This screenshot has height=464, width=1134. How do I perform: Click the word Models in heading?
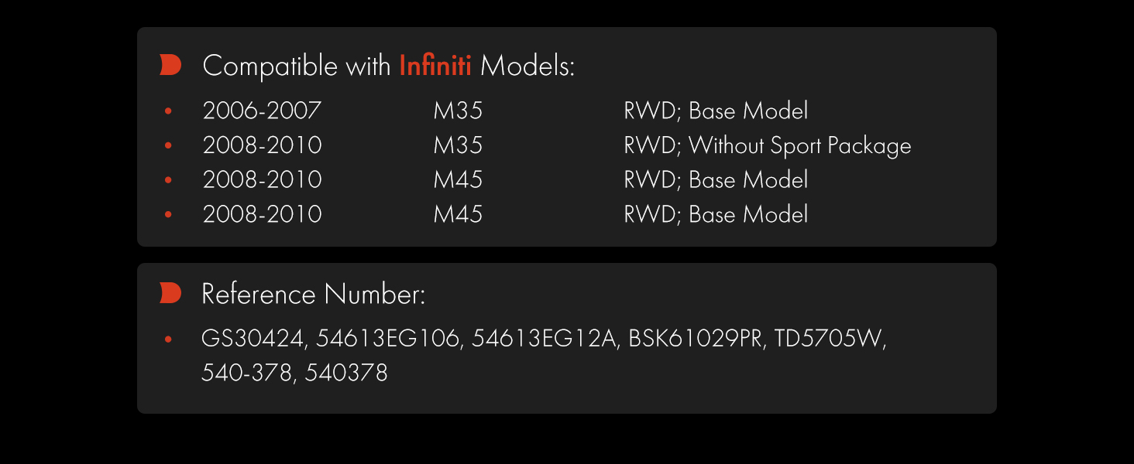click(x=527, y=66)
